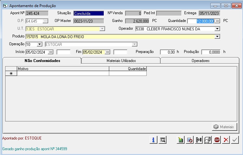Open the search magnifier icon button
Screen dimensions: 243x155
click(163, 140)
